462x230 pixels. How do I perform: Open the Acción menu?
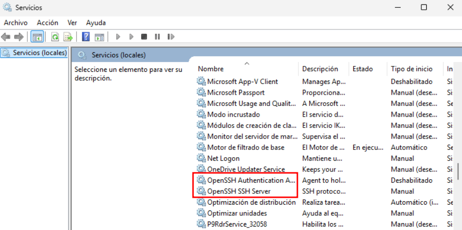(48, 22)
